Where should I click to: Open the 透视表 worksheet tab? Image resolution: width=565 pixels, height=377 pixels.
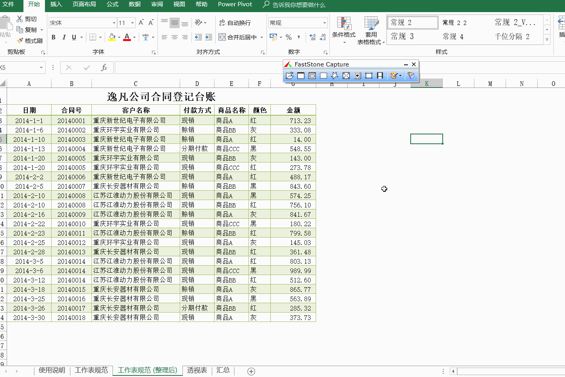(197, 370)
